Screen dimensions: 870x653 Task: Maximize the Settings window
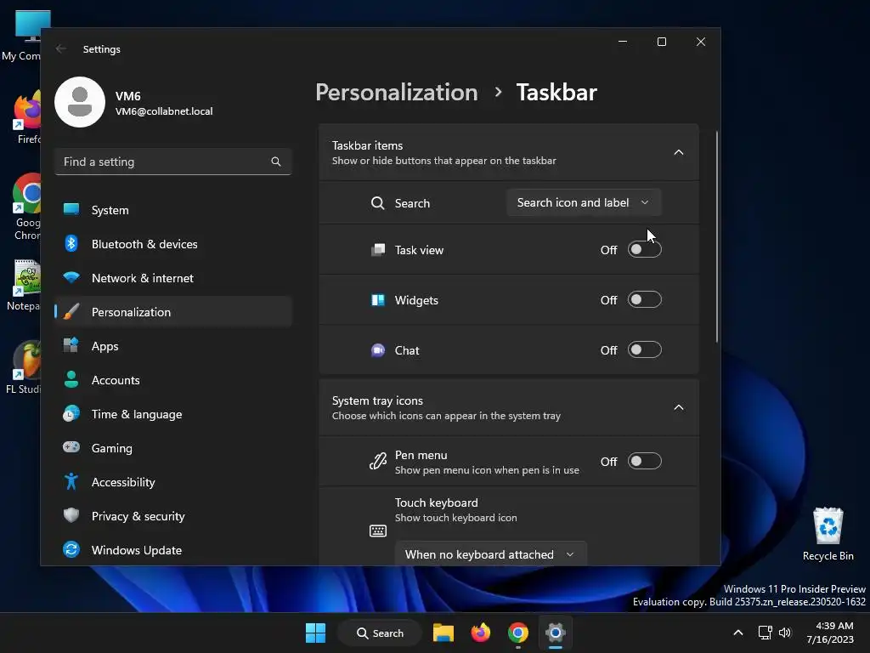click(661, 42)
